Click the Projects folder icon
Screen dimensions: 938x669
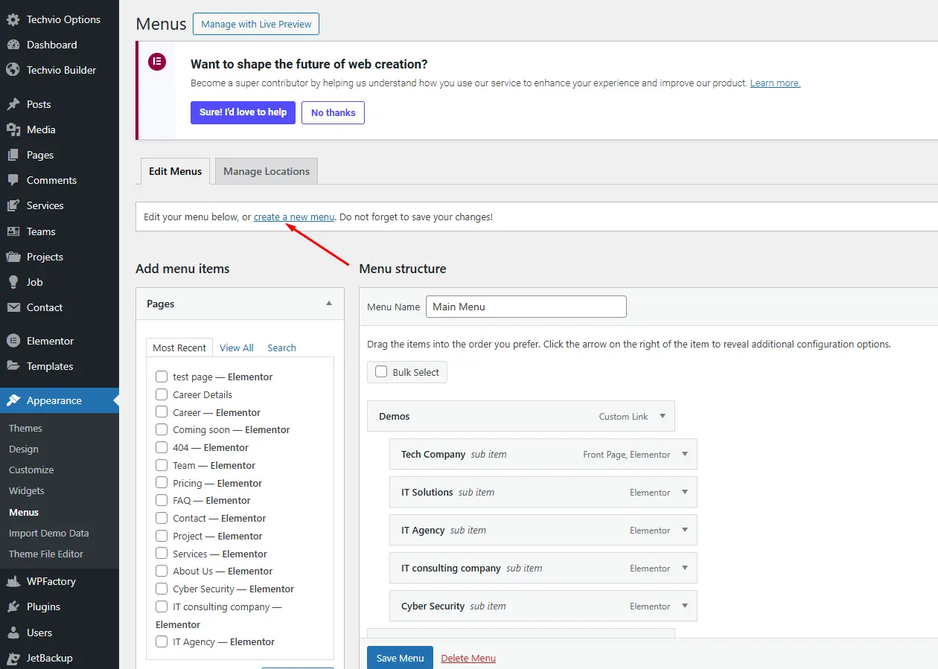(x=13, y=257)
